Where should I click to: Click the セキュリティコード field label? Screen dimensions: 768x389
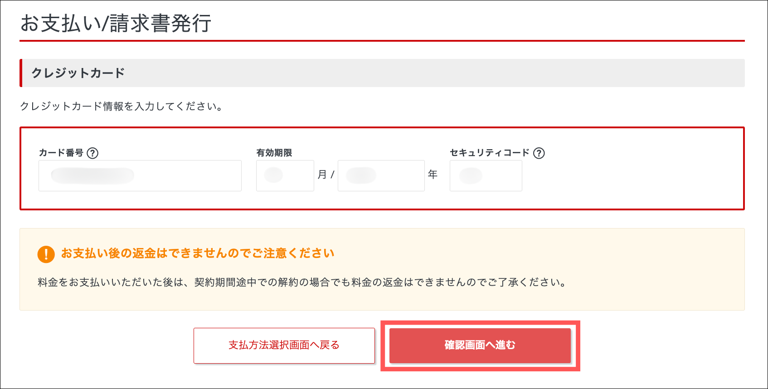point(490,153)
